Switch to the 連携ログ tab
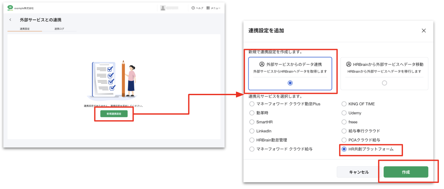Image resolution: width=444 pixels, height=189 pixels. 59,29
